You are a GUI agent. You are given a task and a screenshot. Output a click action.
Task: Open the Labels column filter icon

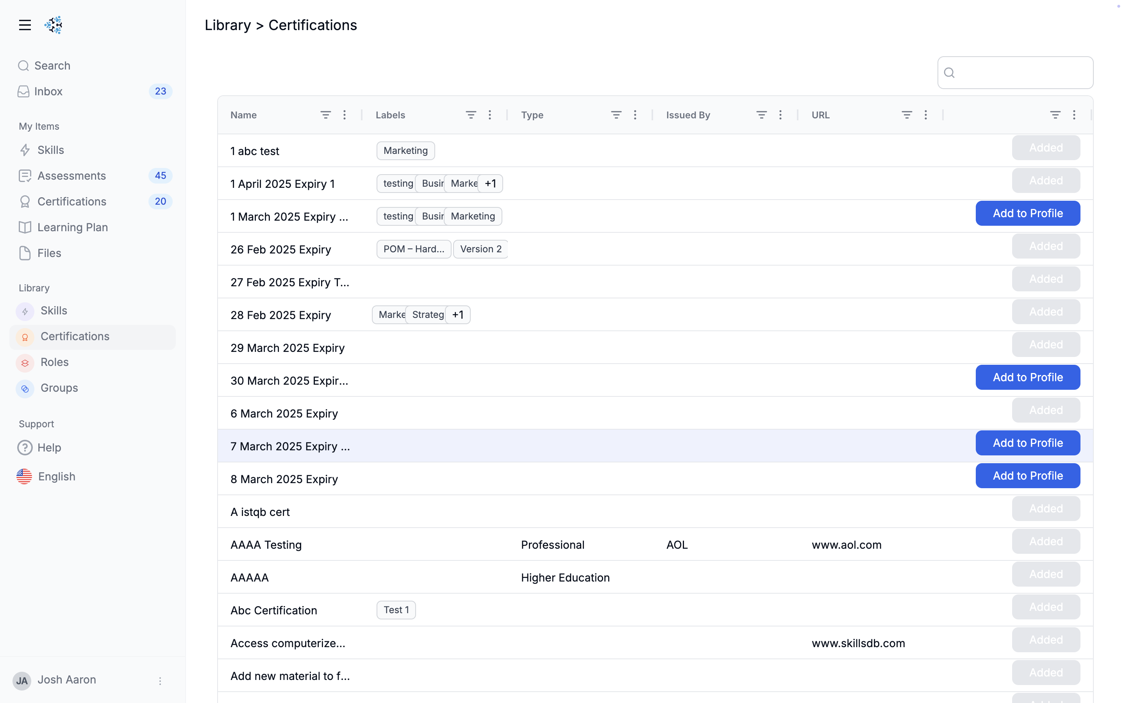click(x=471, y=115)
